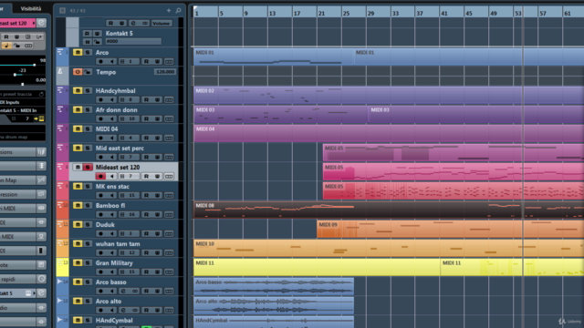Screen dimensions: 584x328
Task: Expand the Arco basso audio track arrow
Action: (59, 282)
